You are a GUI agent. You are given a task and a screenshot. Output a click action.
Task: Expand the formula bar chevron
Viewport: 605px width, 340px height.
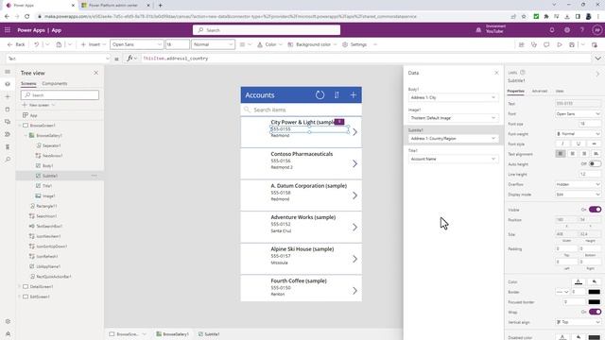coord(597,59)
